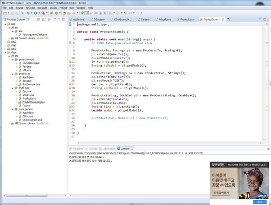Click the Open Task toolbar icon
This screenshot has width=271, height=205.
(69, 13)
